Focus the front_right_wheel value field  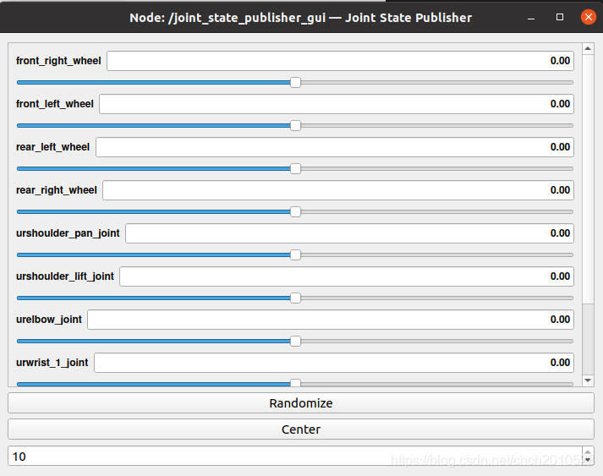point(340,61)
